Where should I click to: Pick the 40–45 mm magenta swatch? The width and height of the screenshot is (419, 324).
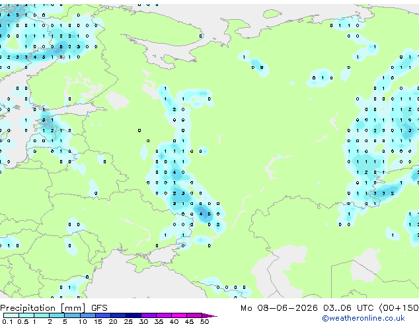point(179,315)
